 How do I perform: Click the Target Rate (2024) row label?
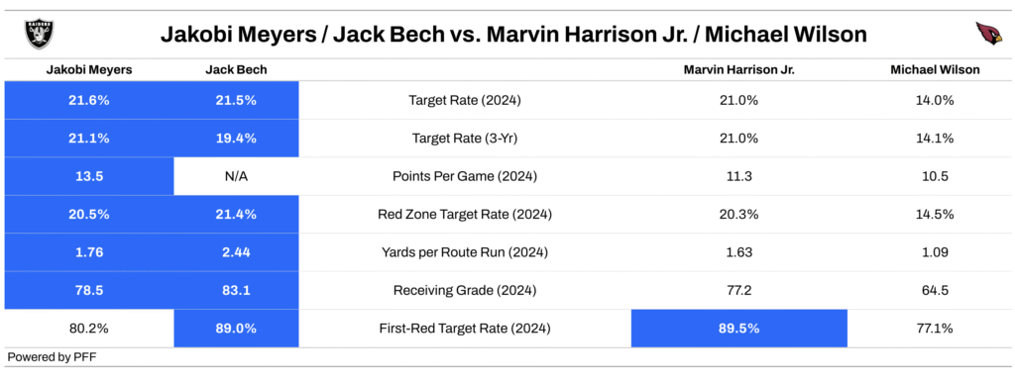[465, 100]
